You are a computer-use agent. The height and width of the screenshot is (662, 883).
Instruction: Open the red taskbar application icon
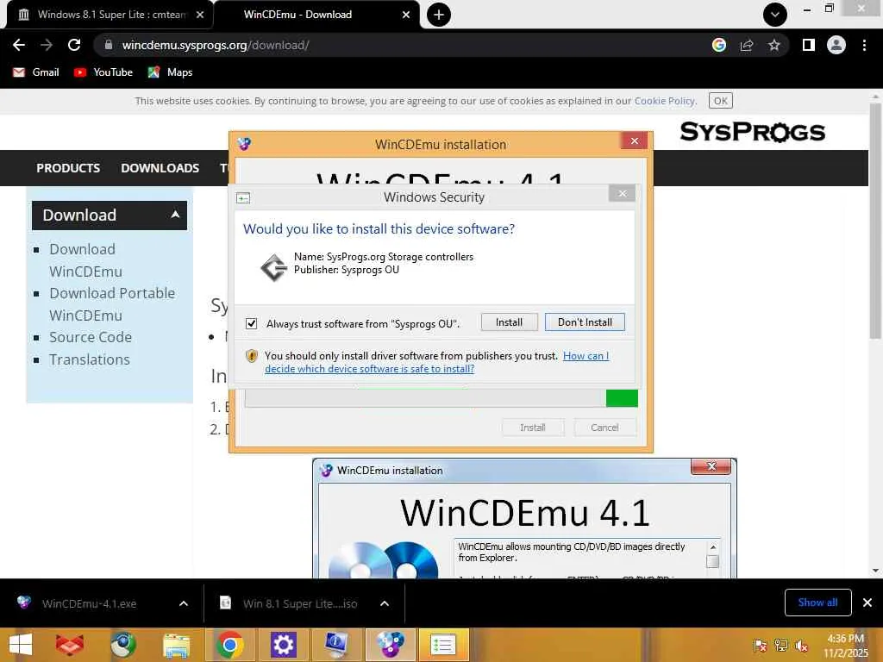69,645
